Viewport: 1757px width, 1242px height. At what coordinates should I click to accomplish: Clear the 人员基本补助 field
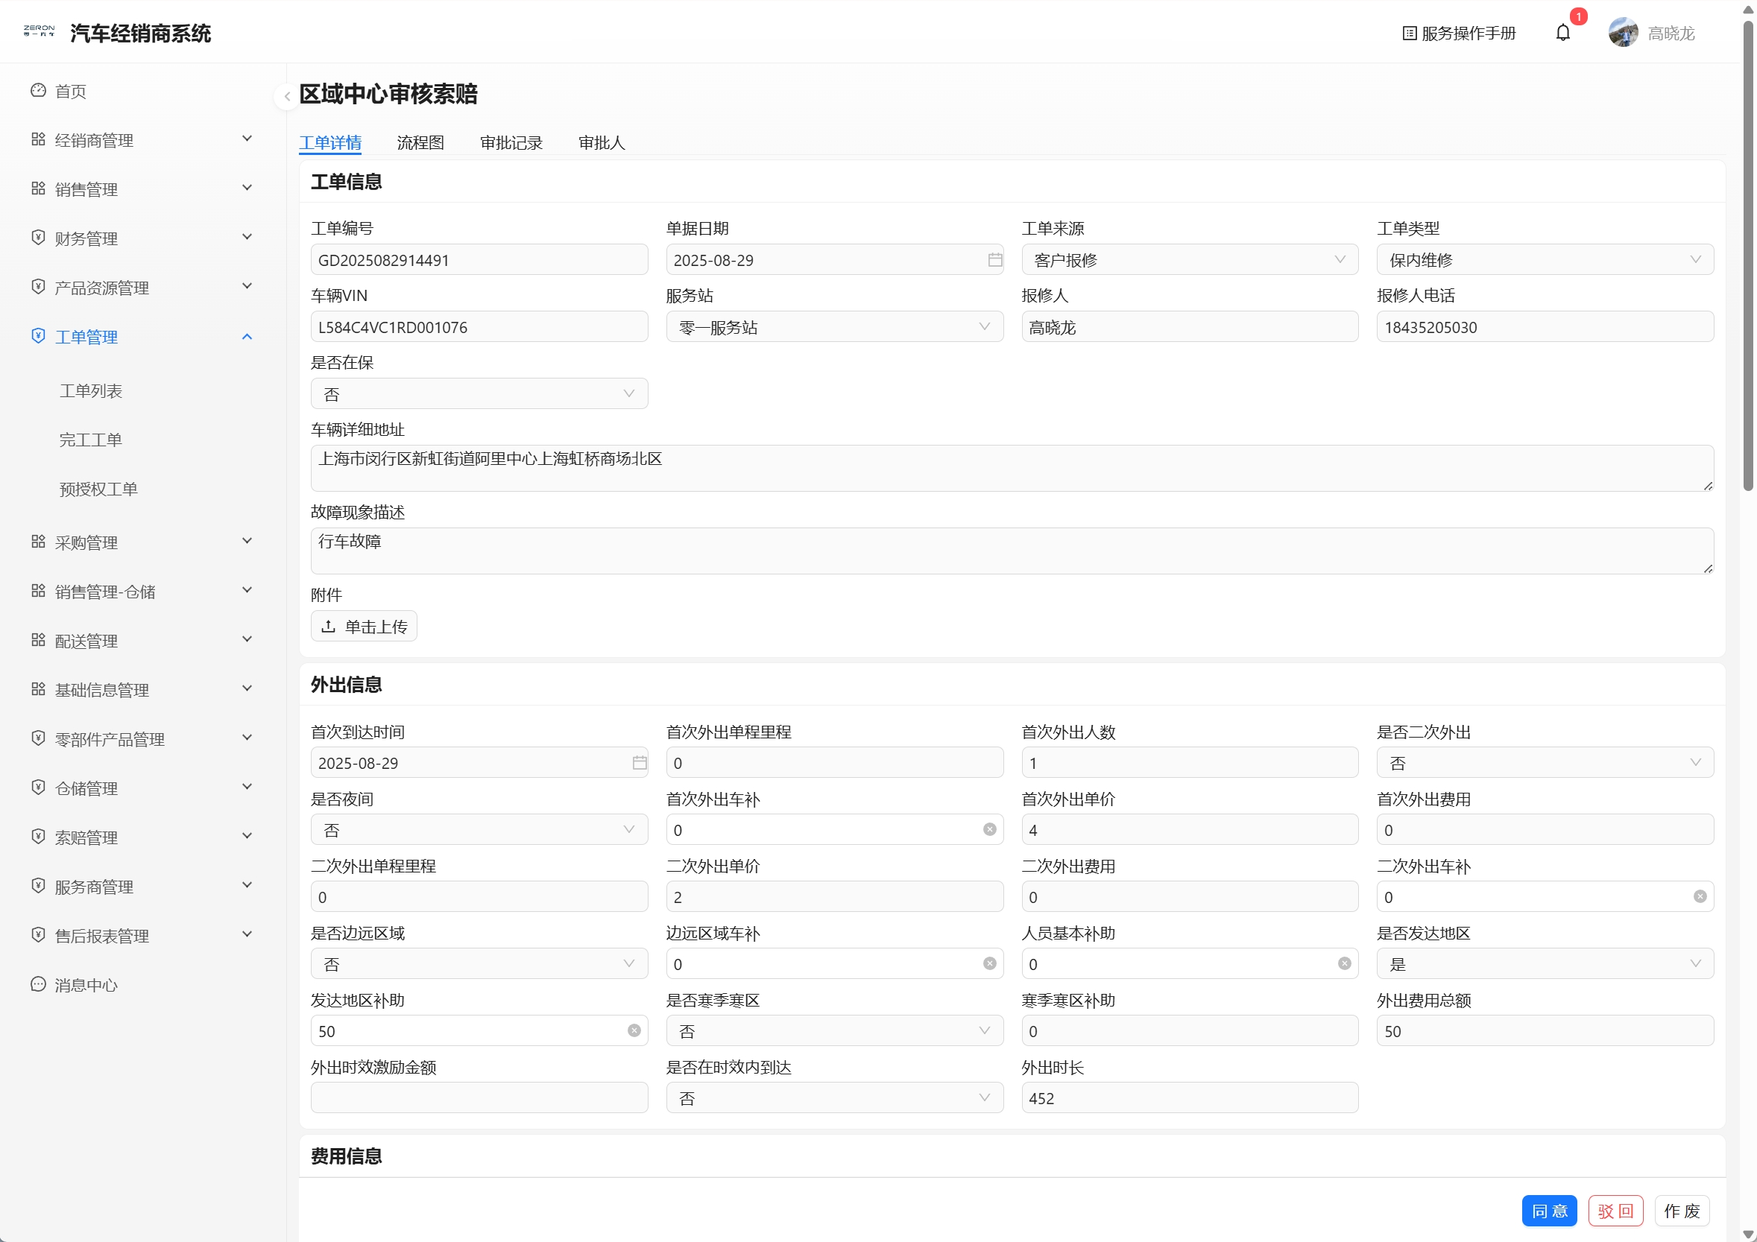coord(1345,963)
